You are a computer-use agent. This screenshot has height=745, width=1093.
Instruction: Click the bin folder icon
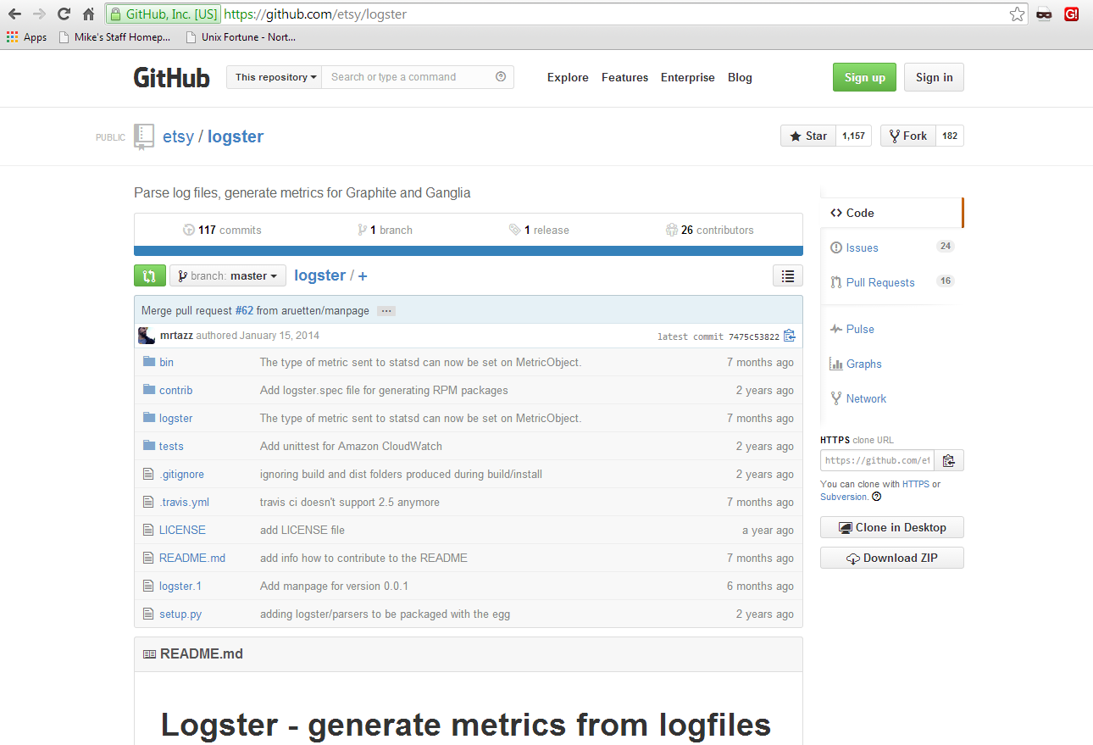pos(149,362)
